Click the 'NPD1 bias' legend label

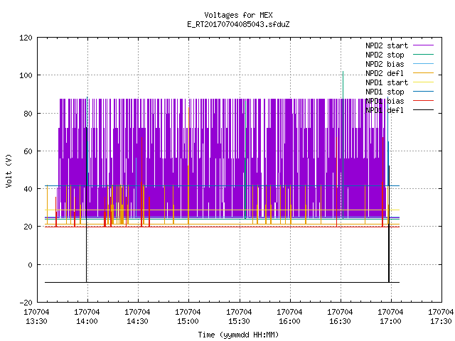pos(385,101)
